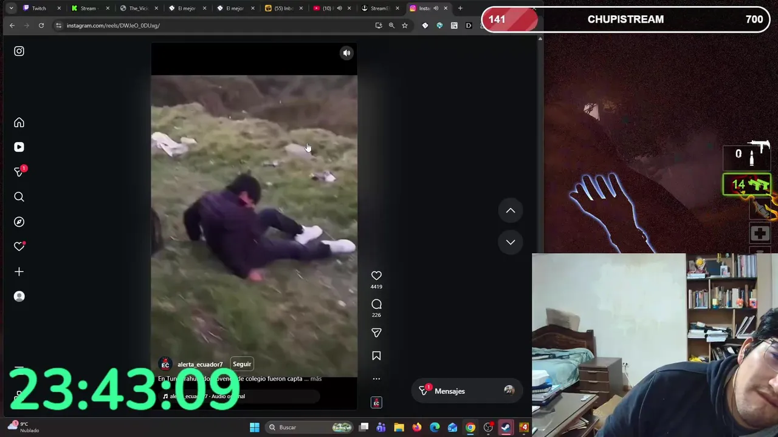Open a new browser tab with plus
The height and width of the screenshot is (437, 778).
point(460,8)
